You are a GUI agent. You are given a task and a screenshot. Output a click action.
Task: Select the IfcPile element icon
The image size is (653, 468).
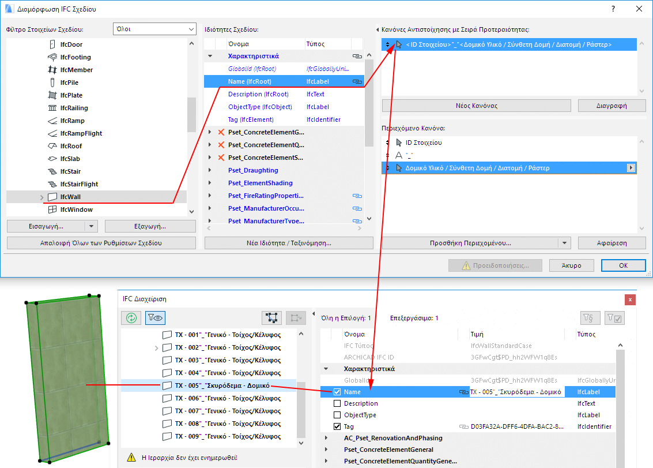point(52,83)
